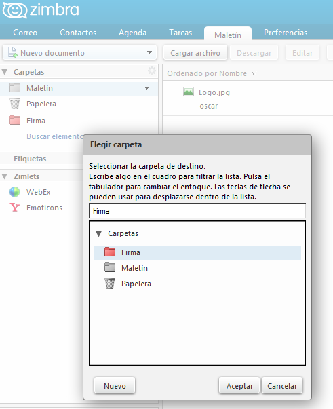Open the Emoticons Yahoo zimlet icon
333x409 pixels.
(15, 208)
